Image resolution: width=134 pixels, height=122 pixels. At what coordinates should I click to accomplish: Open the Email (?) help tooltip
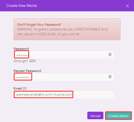[25, 88]
